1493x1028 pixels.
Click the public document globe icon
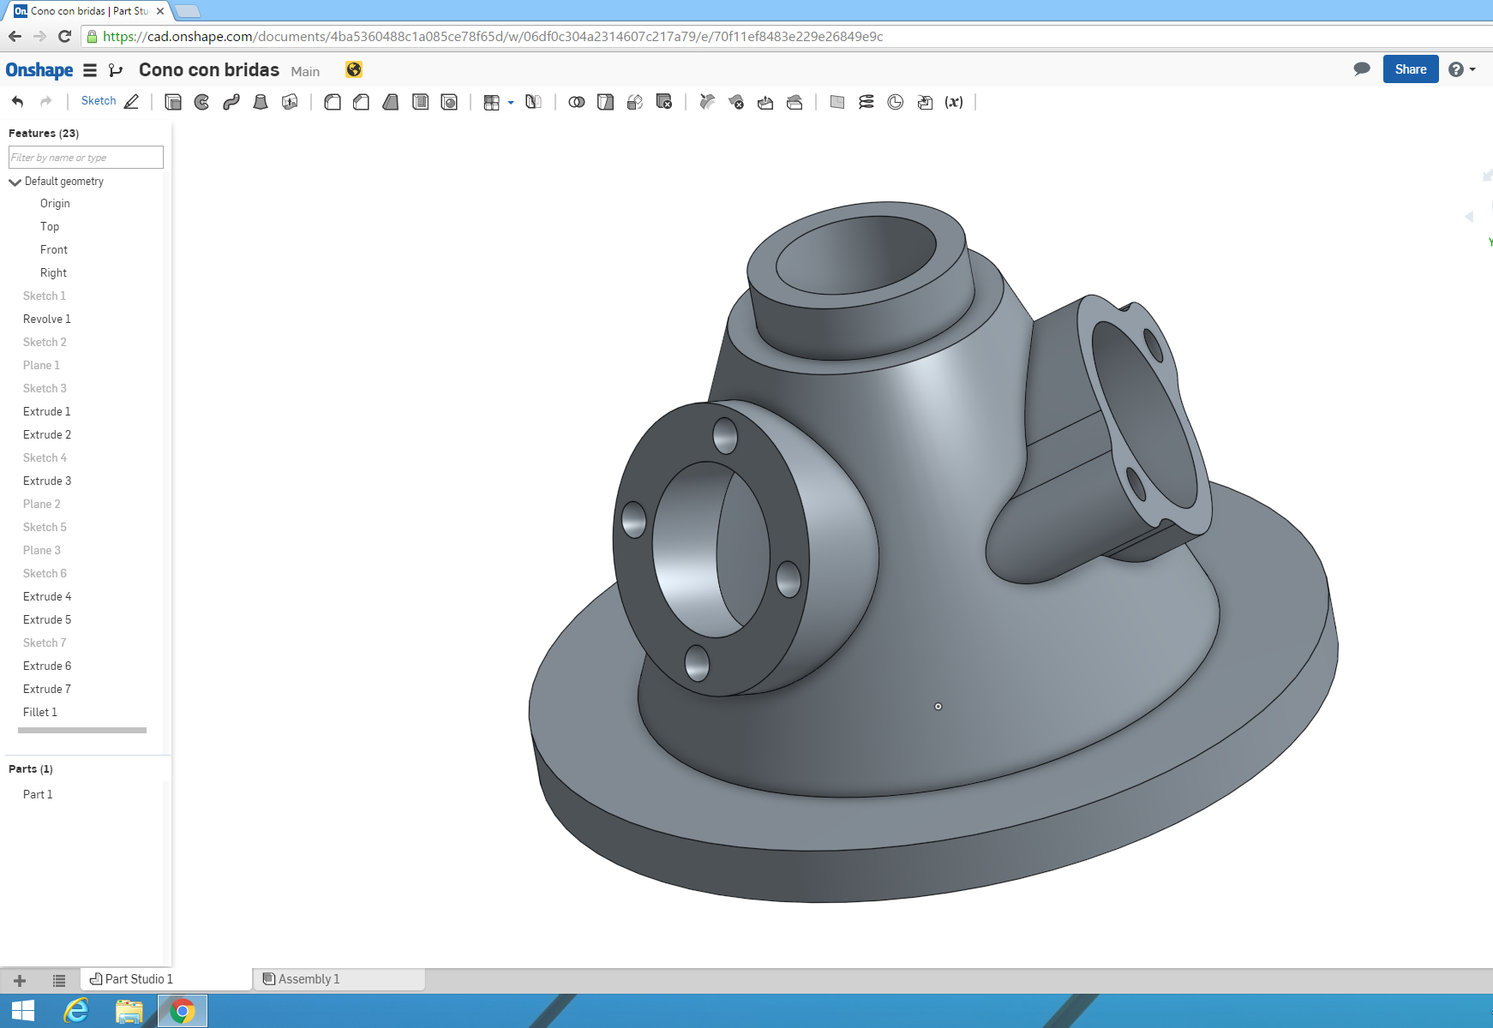[x=354, y=69]
